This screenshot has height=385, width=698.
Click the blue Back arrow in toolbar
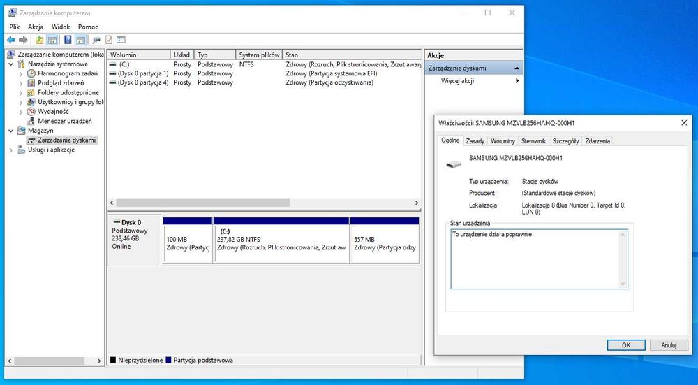pos(11,40)
